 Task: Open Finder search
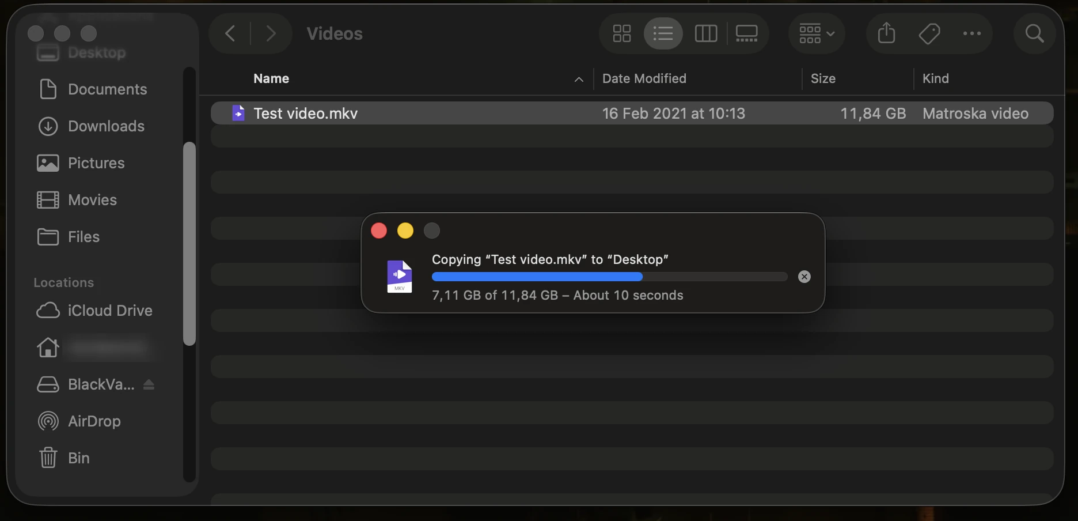point(1035,33)
